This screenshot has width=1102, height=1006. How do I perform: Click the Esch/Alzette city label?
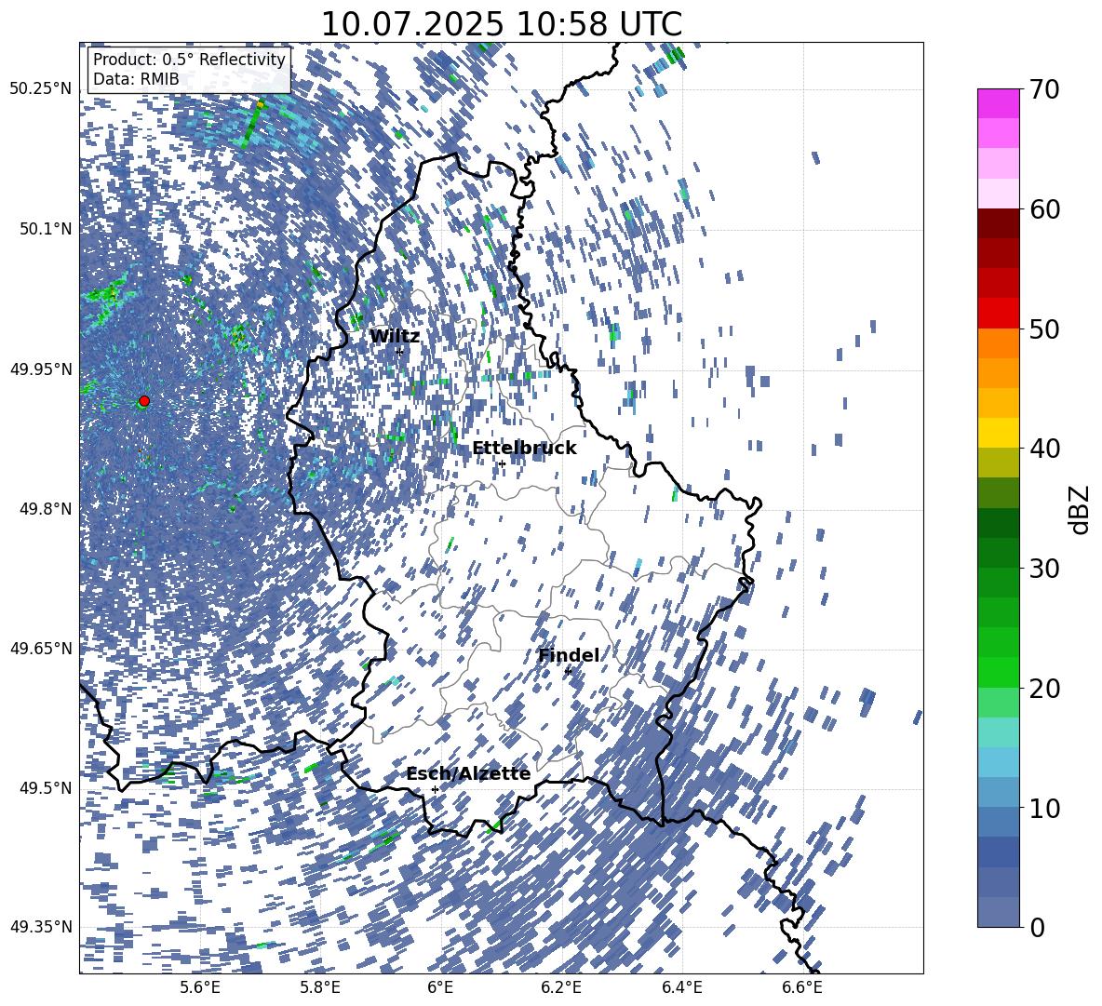click(x=468, y=774)
